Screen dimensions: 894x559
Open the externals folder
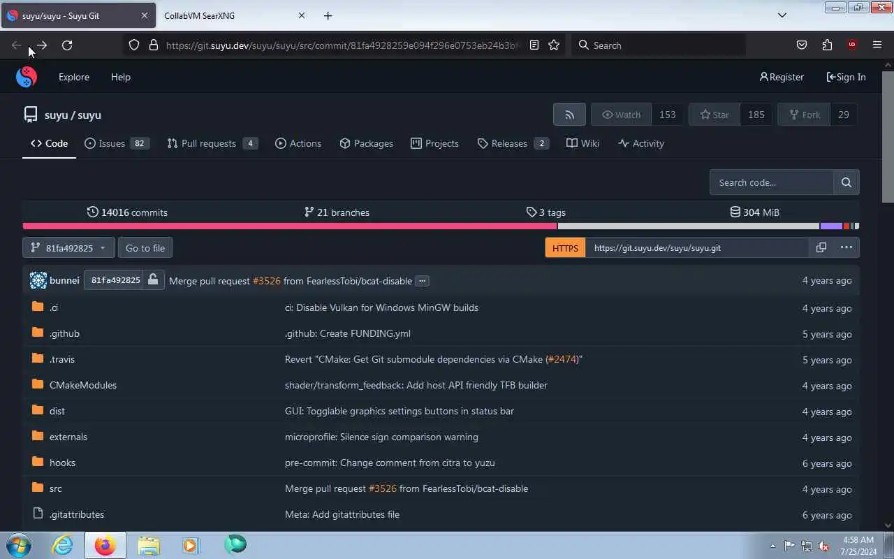coord(68,437)
